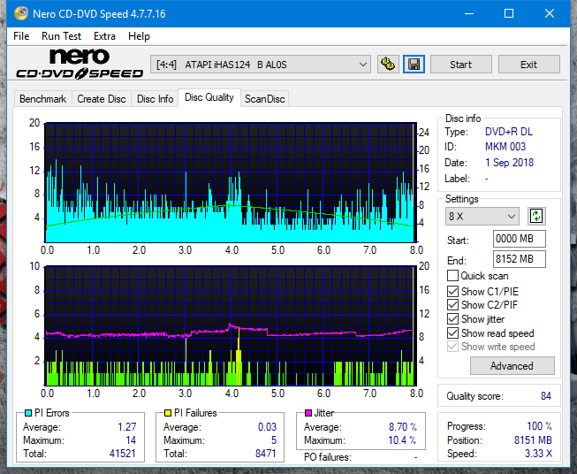577x474 pixels.
Task: Click the cyan PI Errors legend swatch
Action: click(28, 413)
